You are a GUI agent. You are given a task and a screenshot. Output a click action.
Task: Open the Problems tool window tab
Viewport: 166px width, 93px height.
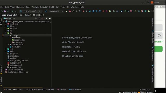(x=18, y=89)
